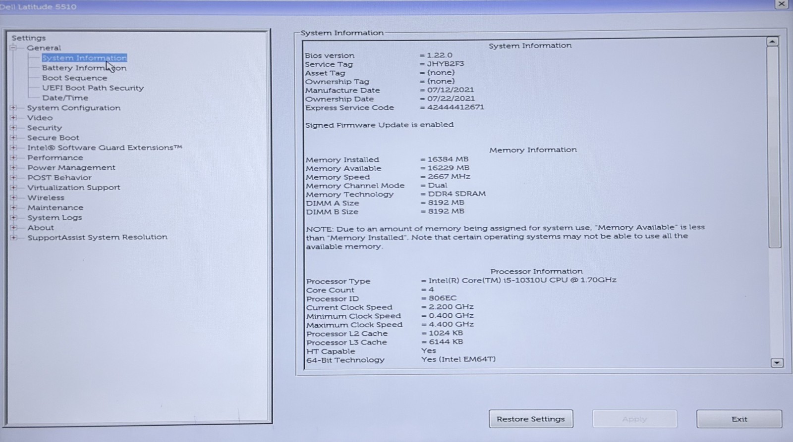
Task: Expand SupportAssist System Resolution node
Action: pyautogui.click(x=13, y=238)
